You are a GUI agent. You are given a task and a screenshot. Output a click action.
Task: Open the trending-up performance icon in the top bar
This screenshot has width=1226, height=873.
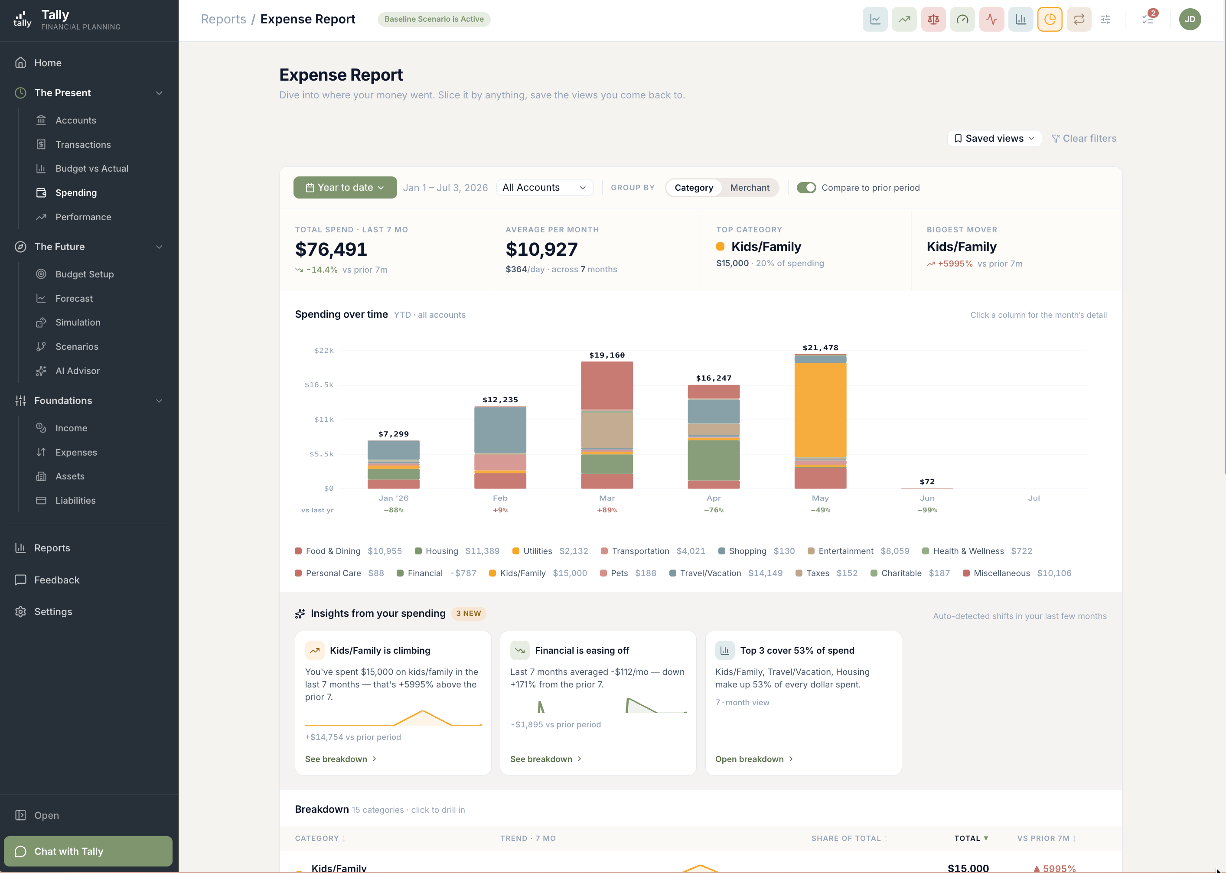coord(904,20)
